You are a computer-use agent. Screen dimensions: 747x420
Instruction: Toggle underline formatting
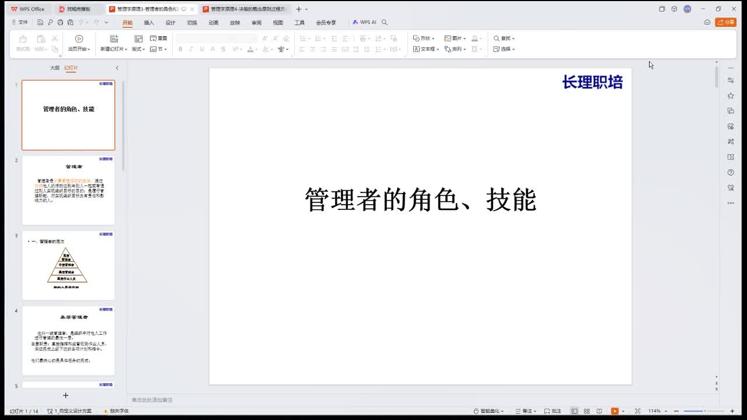(x=202, y=49)
